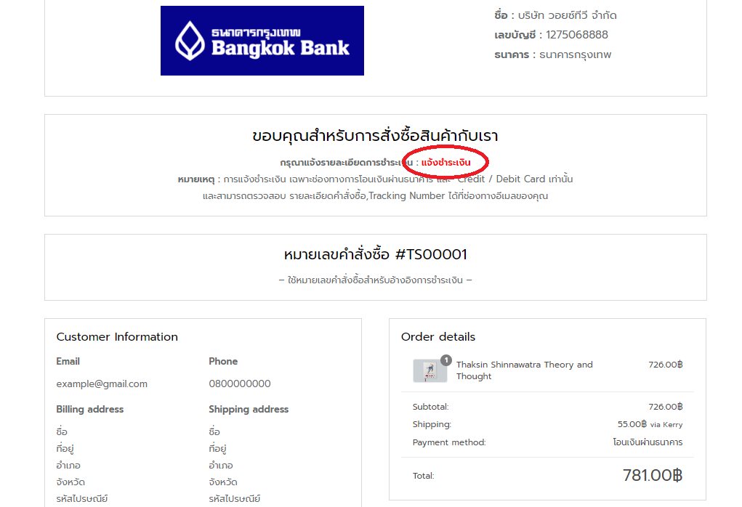Select the order number #TS00001 heading
The image size is (742, 507).
(x=375, y=254)
